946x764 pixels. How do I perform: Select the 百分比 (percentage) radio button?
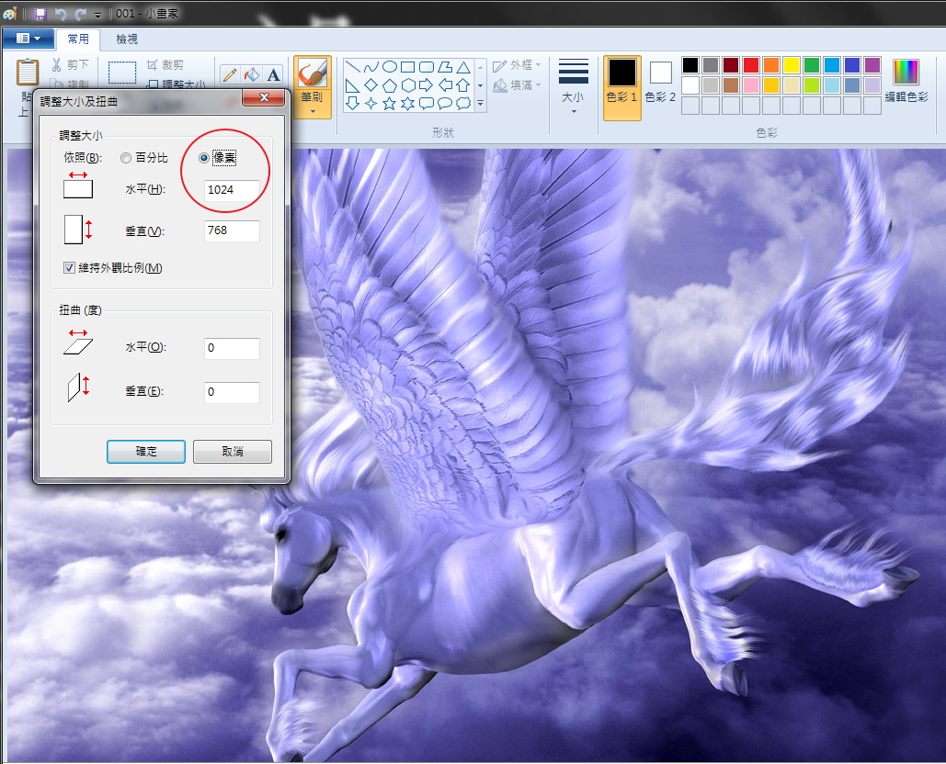click(x=126, y=158)
